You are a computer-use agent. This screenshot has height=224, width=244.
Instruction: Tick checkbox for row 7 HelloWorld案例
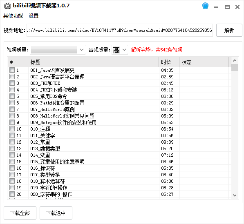[12, 109]
